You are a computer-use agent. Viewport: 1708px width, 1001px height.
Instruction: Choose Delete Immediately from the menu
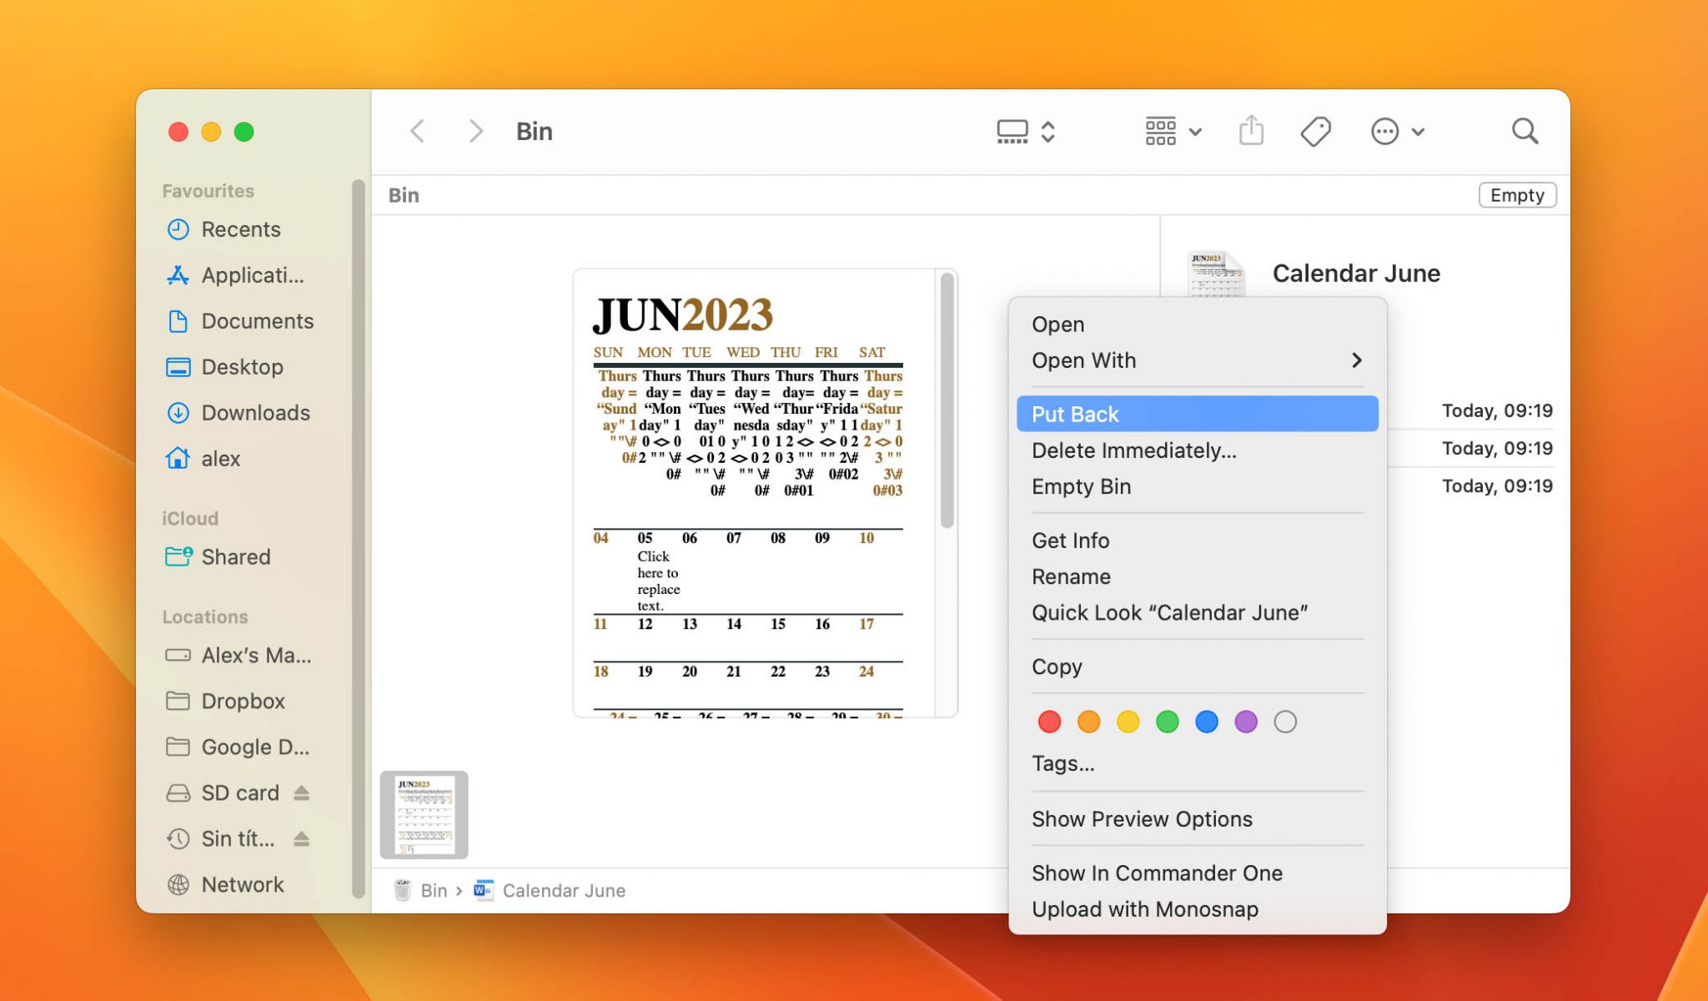[1133, 450]
